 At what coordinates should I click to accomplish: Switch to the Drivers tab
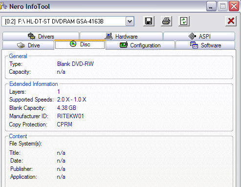tap(41, 36)
